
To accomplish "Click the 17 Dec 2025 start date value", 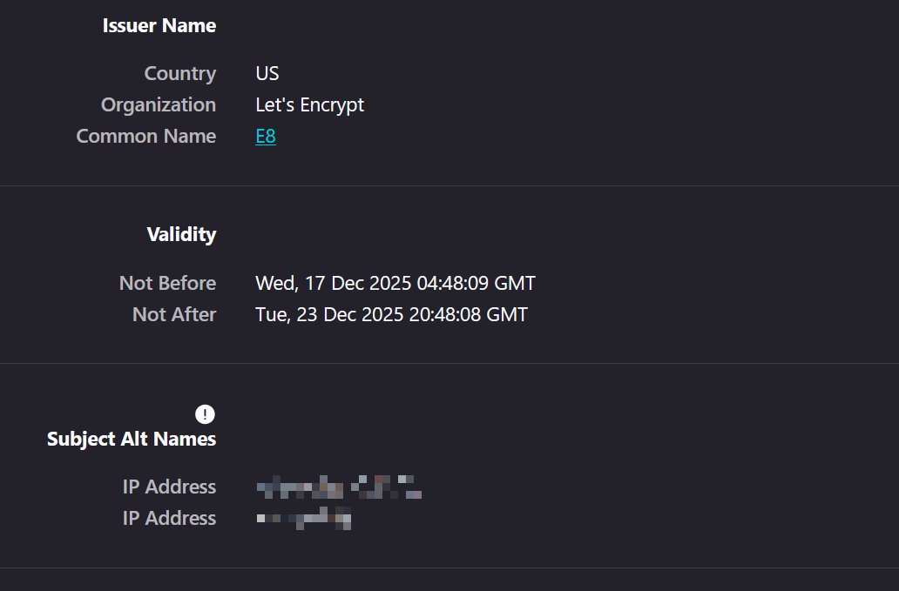I will pos(395,284).
